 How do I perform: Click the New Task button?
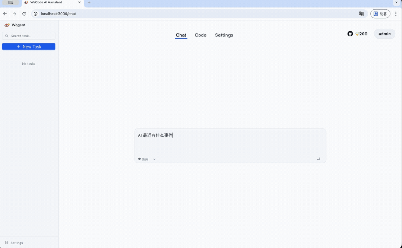click(29, 46)
